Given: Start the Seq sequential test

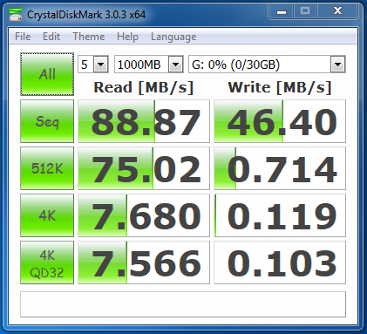Looking at the screenshot, I should click(x=47, y=121).
